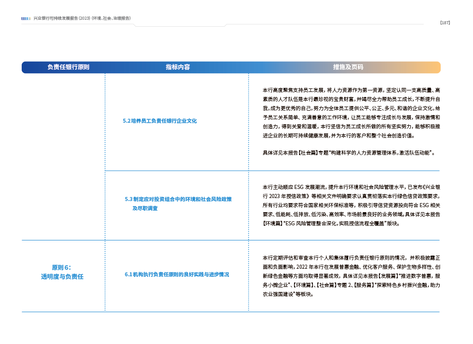
Task: Click the 原则6 透明度与负责任 heading
Action: pyautogui.click(x=62, y=272)
